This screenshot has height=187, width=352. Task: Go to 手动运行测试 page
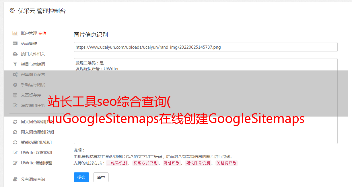click(33, 85)
